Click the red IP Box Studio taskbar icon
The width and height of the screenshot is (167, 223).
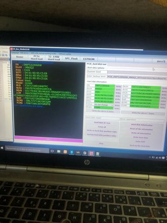91,153
